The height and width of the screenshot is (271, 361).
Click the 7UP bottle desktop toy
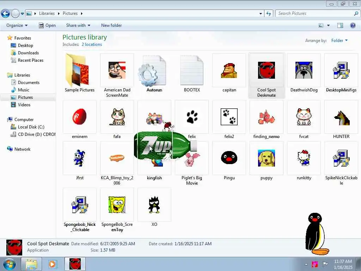point(165,145)
